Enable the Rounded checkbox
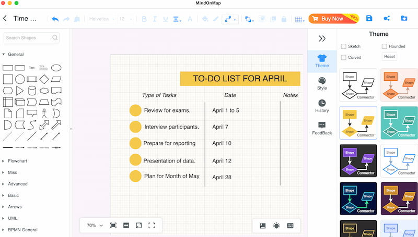Viewport: 418px width, 237px height. (385, 46)
